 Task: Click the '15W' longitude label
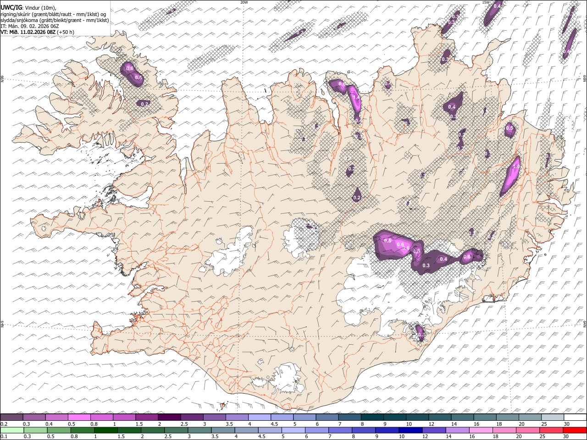click(x=486, y=2)
